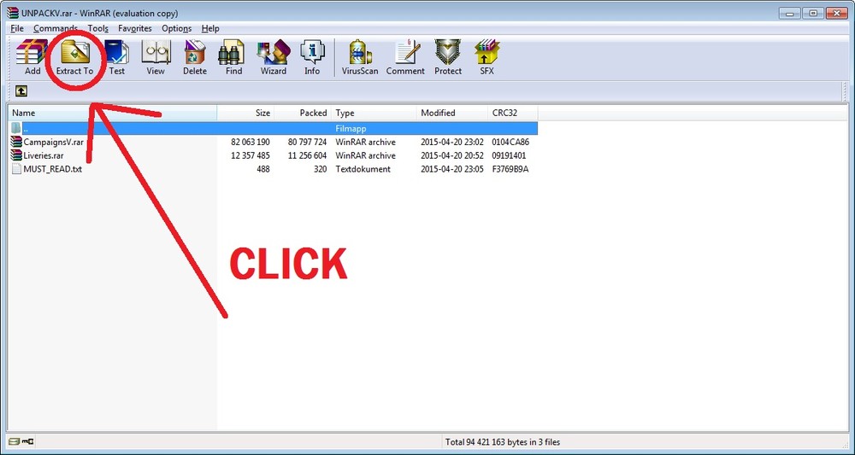
Task: Open the Commands menu
Action: click(55, 28)
